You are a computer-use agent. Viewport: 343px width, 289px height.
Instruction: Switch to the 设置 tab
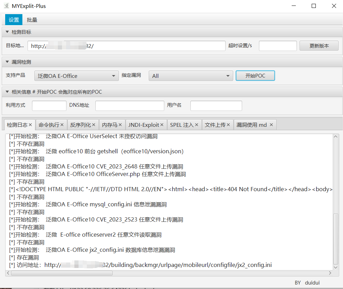point(14,20)
